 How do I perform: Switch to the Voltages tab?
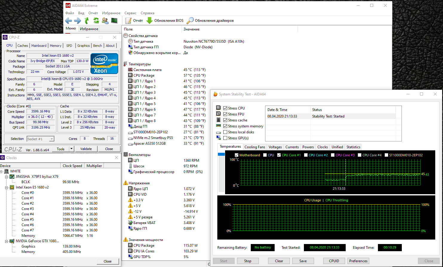pyautogui.click(x=275, y=147)
